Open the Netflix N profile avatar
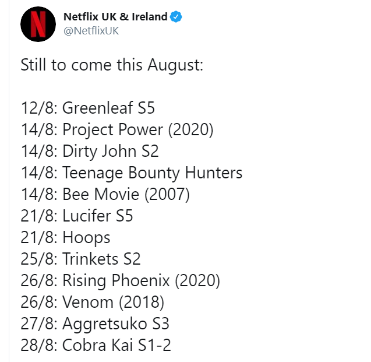 38,24
